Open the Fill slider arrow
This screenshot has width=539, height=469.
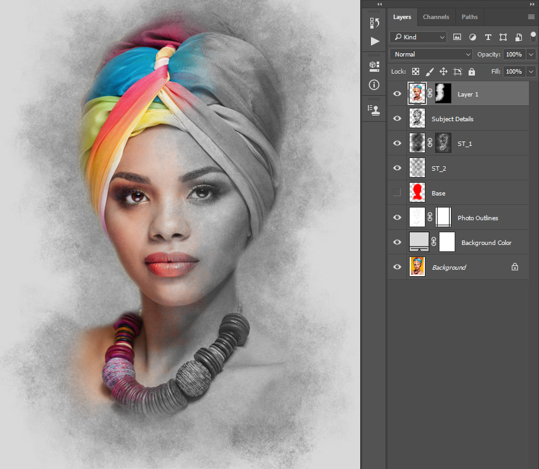(x=531, y=72)
